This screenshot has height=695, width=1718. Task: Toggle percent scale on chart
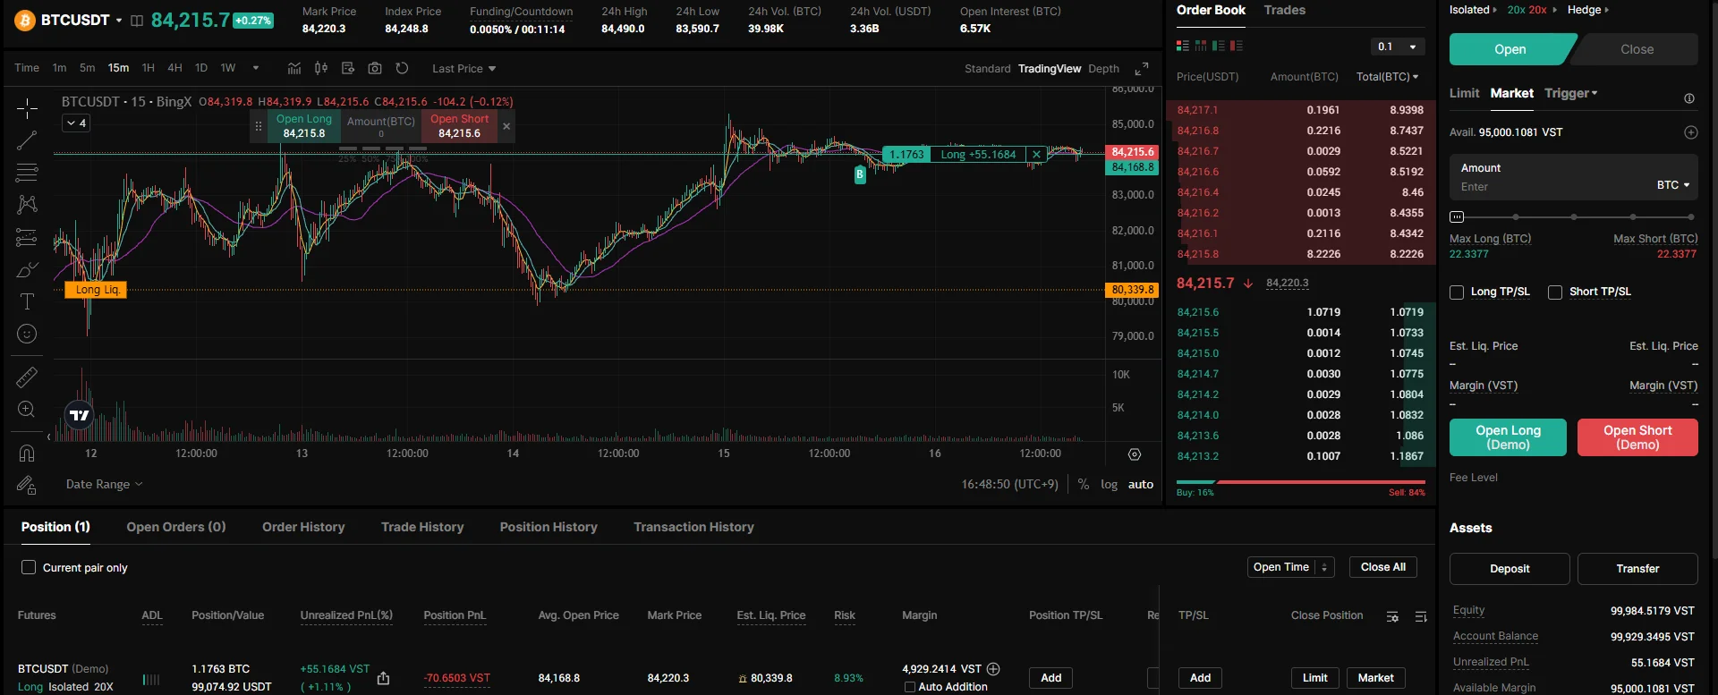click(1084, 484)
